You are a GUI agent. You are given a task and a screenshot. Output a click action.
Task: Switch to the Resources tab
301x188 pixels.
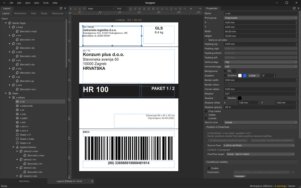(x=57, y=13)
